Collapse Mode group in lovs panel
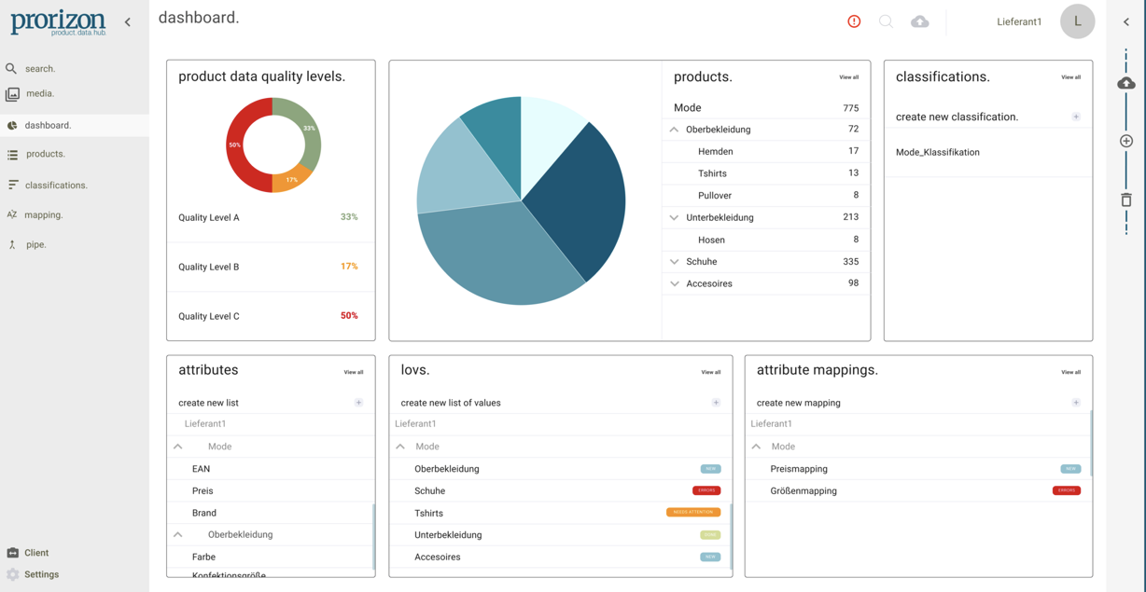Viewport: 1146px width, 592px height. (x=400, y=447)
